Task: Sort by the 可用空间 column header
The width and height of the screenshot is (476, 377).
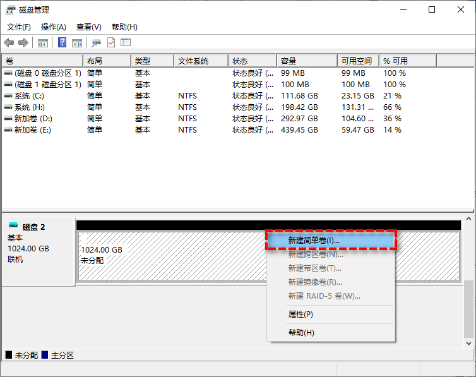Action: (x=359, y=61)
